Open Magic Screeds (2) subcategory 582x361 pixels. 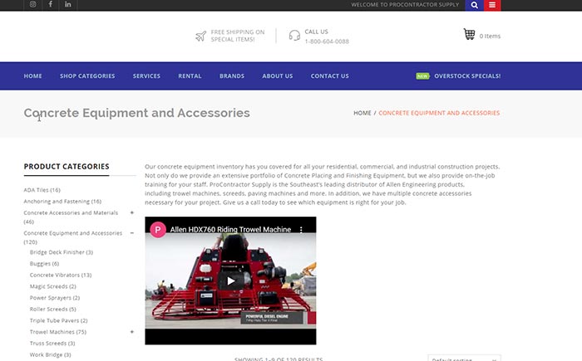pos(52,286)
